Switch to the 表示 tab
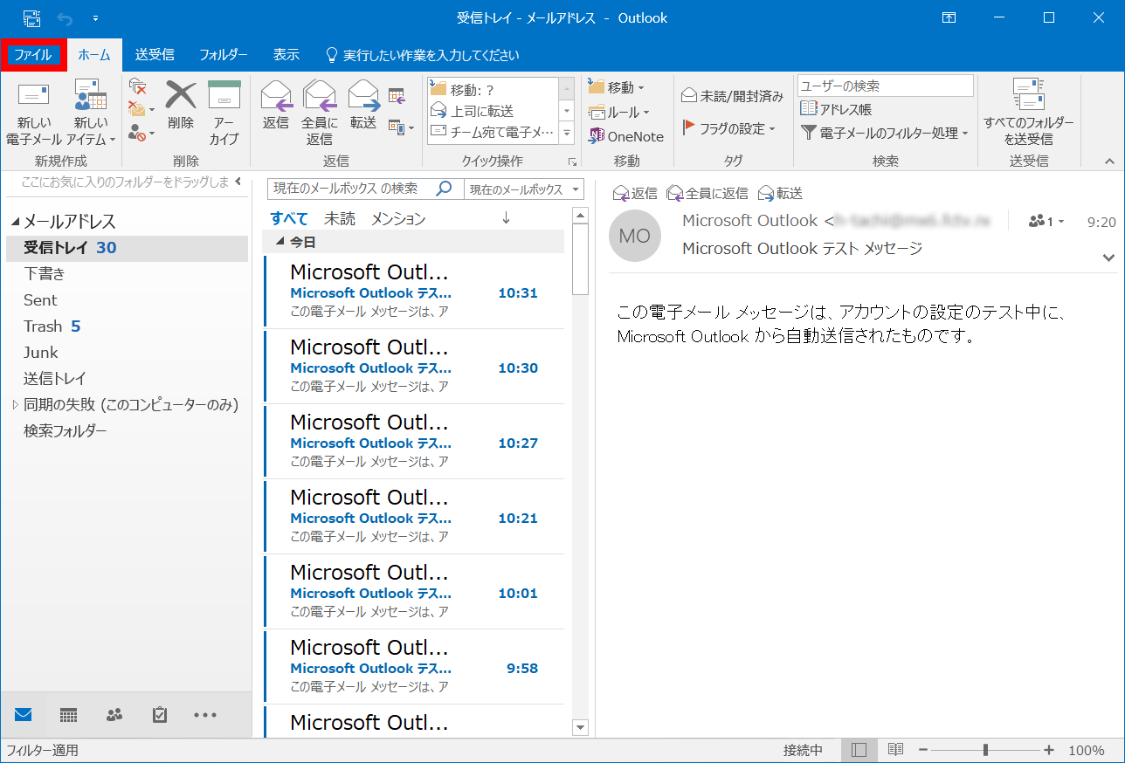The image size is (1125, 763). tap(286, 54)
